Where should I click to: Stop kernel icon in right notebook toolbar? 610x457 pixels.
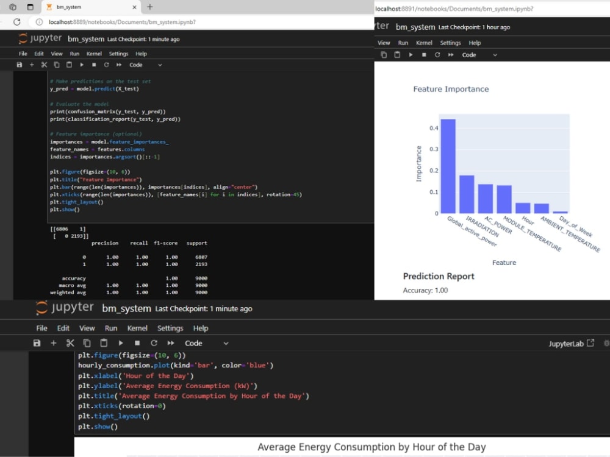click(x=424, y=55)
